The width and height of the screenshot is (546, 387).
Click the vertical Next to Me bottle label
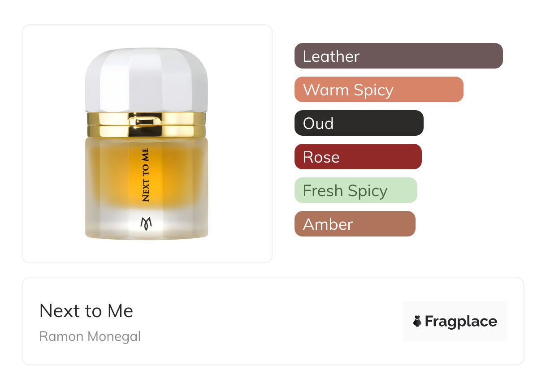coord(146,175)
